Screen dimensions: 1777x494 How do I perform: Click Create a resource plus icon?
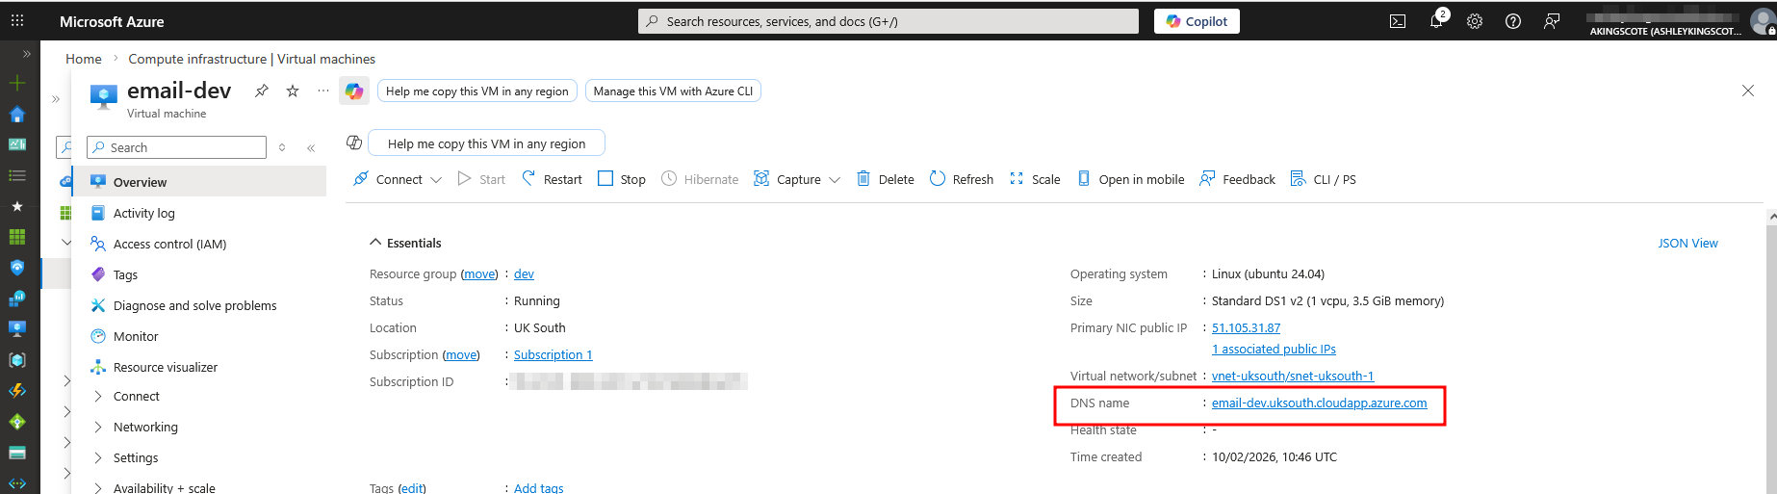tap(17, 83)
